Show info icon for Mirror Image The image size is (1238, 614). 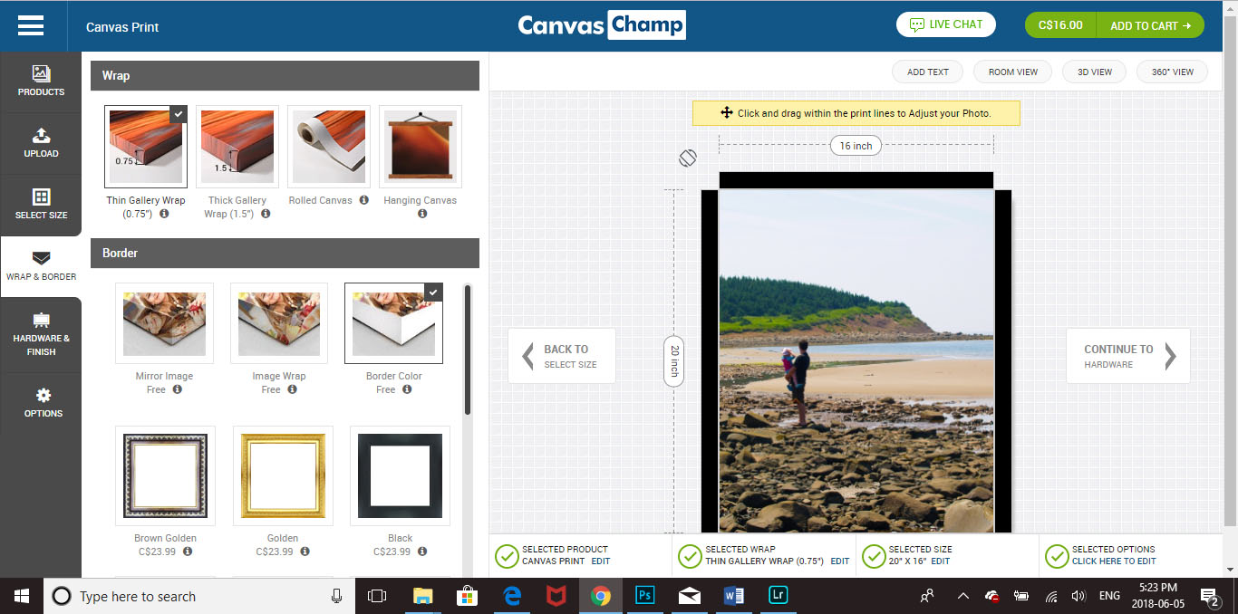click(x=178, y=389)
